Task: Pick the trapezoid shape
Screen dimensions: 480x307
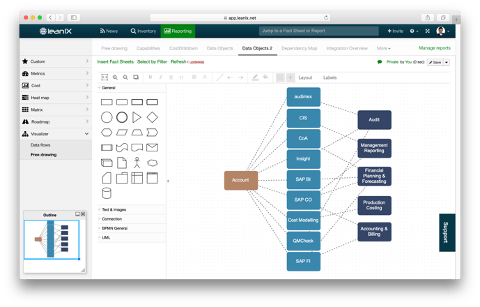Action: (x=137, y=133)
